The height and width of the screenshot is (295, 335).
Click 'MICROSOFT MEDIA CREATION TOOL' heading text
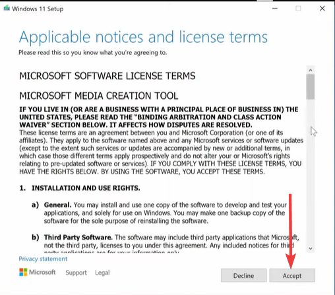99,96
